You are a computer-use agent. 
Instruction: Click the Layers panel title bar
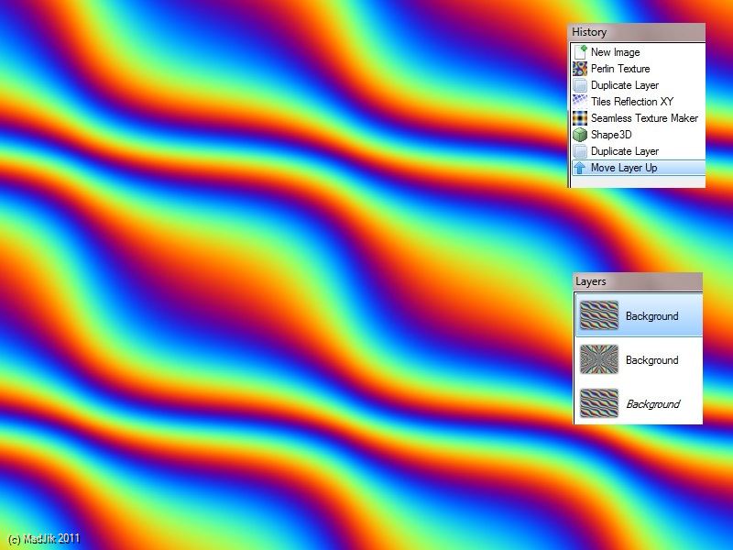coord(638,281)
